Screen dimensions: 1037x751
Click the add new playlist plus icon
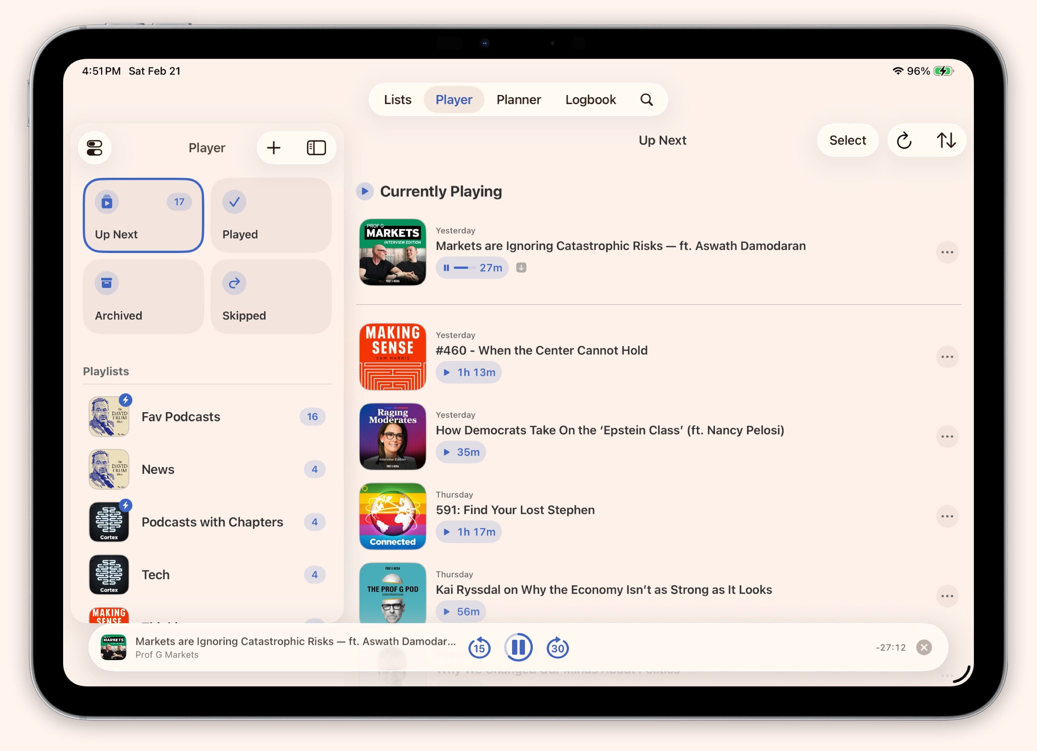click(274, 148)
